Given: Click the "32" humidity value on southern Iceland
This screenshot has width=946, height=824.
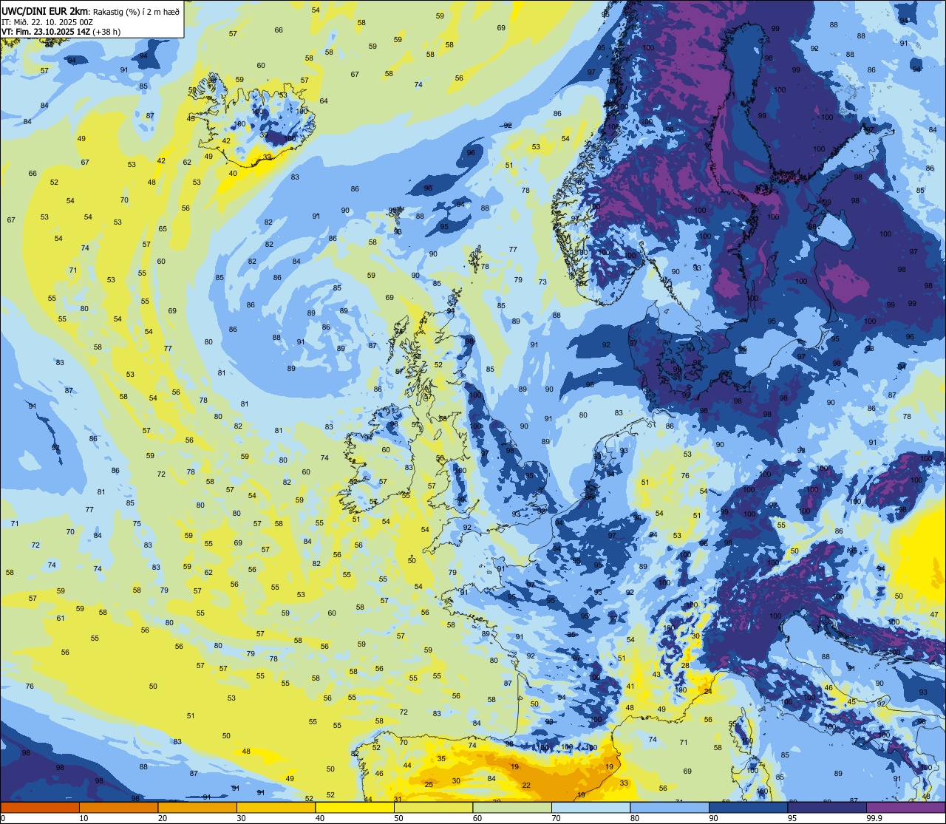Looking at the screenshot, I should point(268,157).
